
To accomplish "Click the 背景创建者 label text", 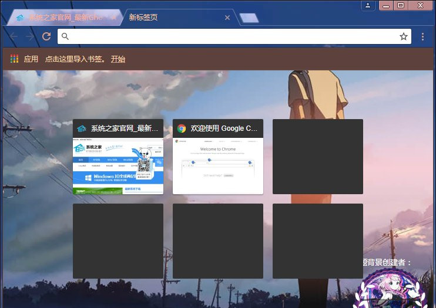I will click(x=387, y=262).
